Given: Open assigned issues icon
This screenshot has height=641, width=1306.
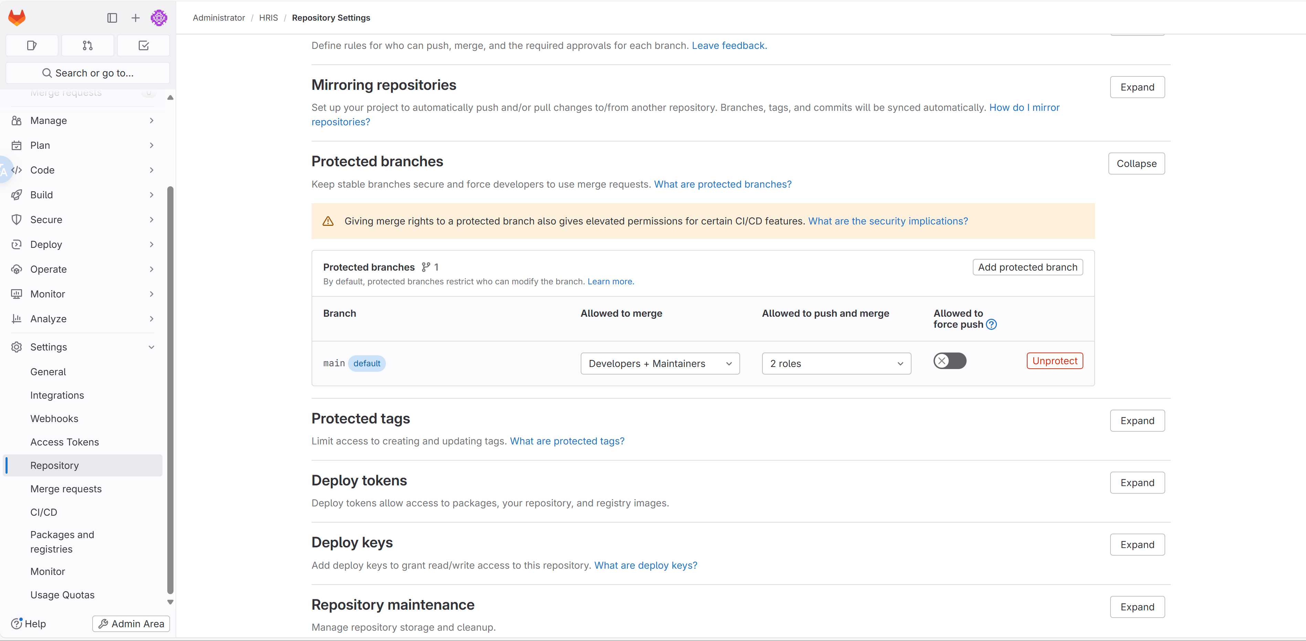Looking at the screenshot, I should click(x=32, y=46).
